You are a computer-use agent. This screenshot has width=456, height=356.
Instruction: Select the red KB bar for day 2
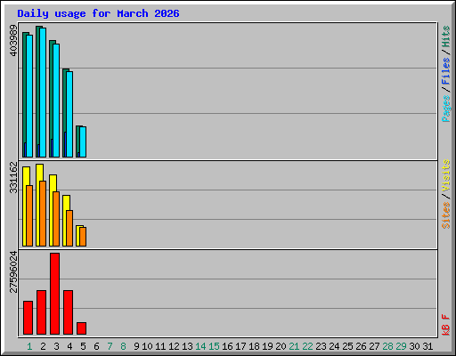tap(41, 312)
